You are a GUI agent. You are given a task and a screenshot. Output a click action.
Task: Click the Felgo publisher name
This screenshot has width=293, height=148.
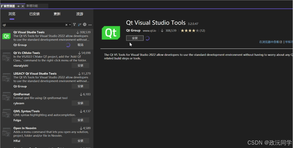click(17, 120)
